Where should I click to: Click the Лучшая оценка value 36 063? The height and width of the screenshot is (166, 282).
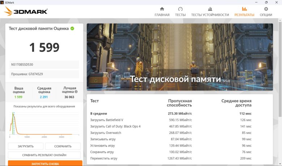[69, 97]
